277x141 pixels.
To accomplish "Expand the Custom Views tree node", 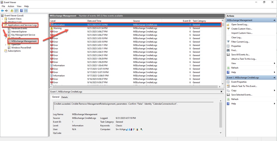I will (x=2, y=19).
